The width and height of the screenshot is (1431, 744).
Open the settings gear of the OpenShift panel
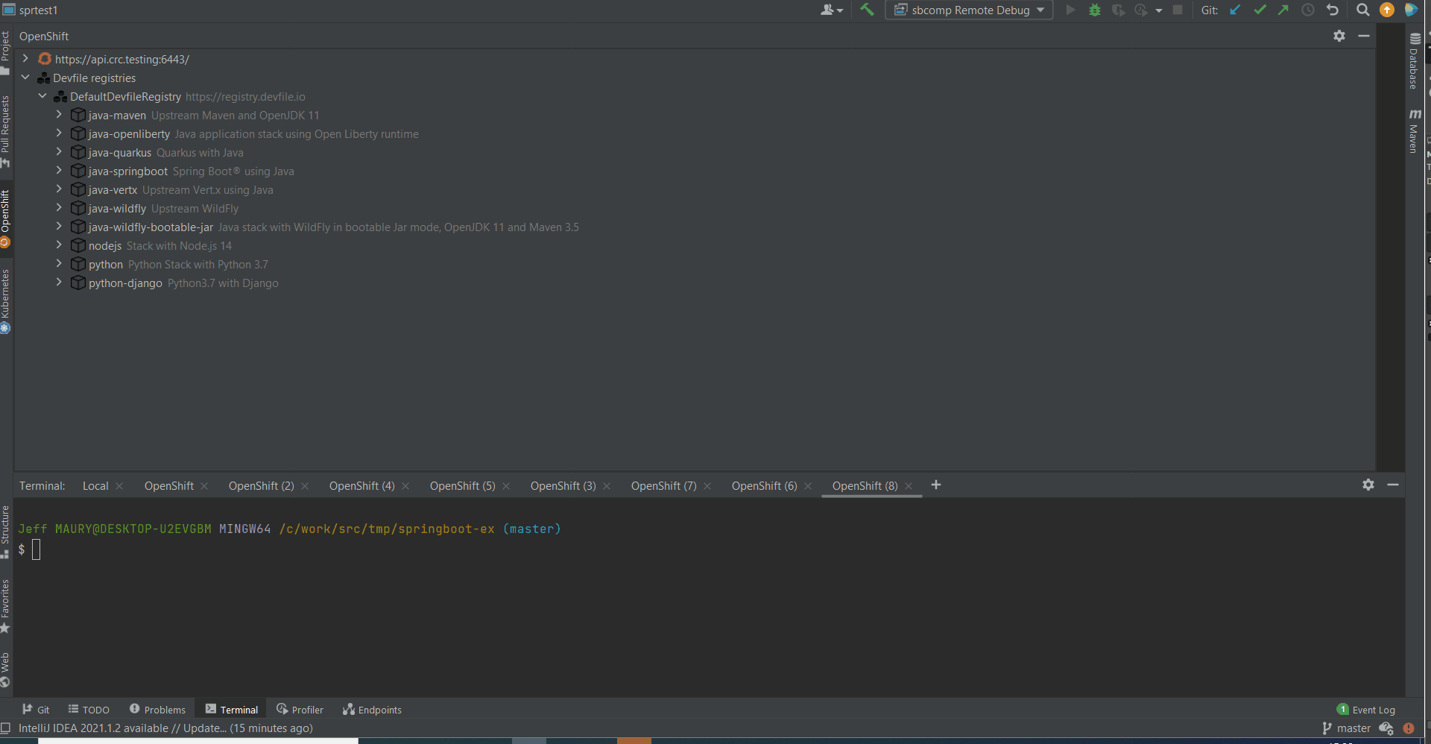[1339, 36]
